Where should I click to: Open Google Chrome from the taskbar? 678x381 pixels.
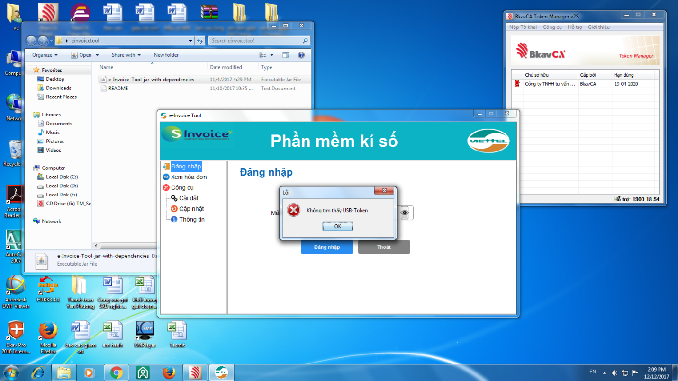117,373
